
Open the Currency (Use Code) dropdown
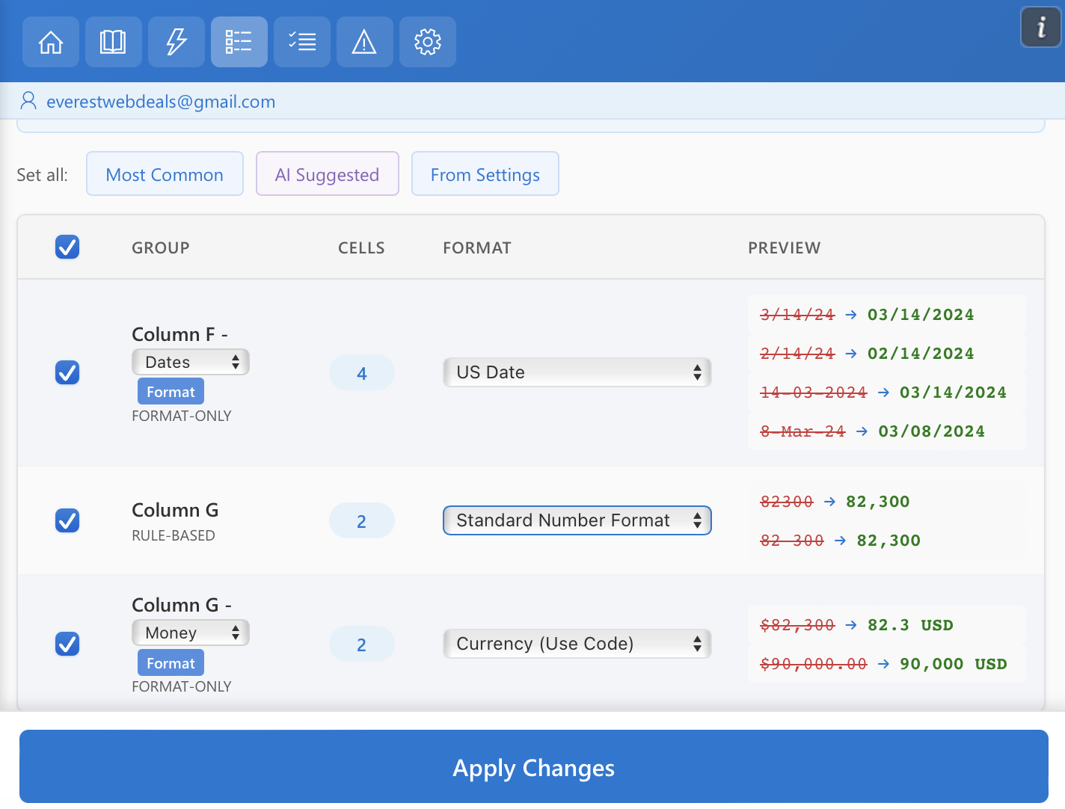point(576,643)
